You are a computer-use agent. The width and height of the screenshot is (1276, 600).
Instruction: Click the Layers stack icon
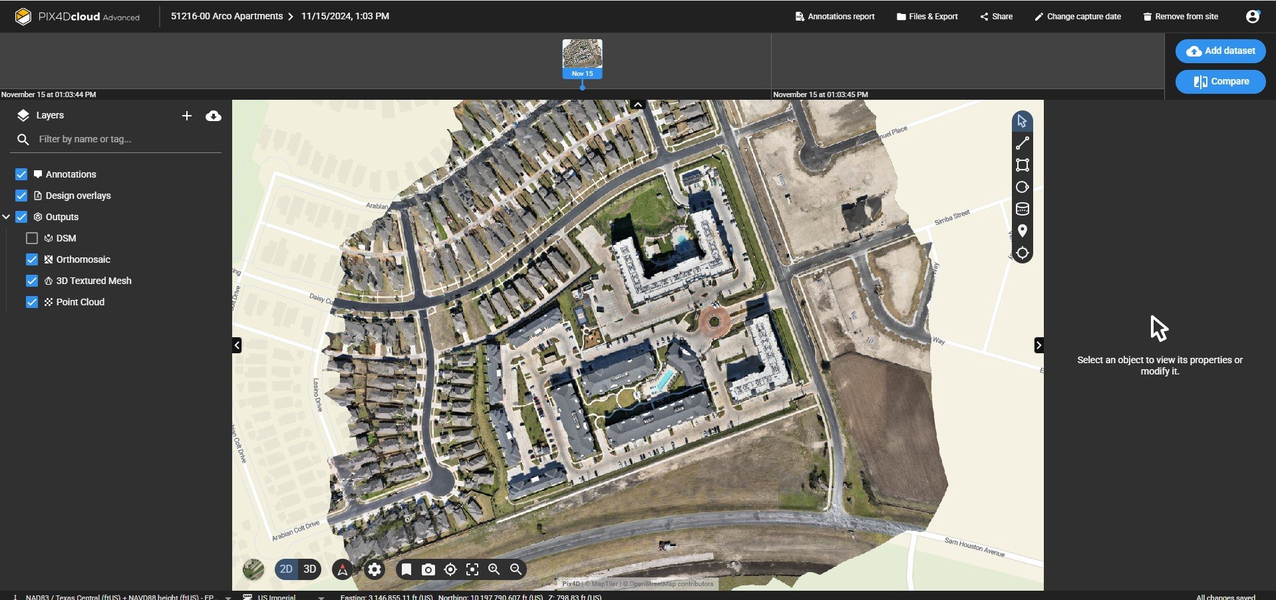(x=23, y=115)
